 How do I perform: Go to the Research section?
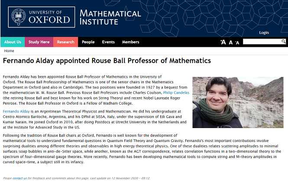tap(66, 42)
